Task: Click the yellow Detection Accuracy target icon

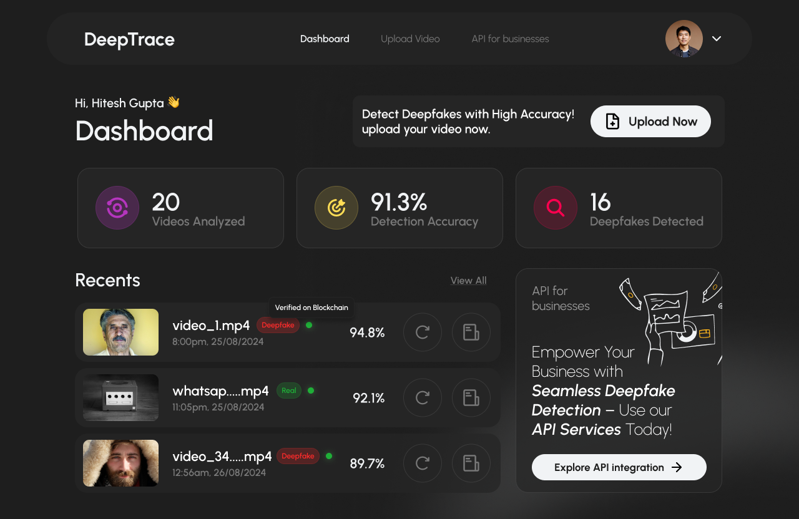Action: click(x=336, y=208)
